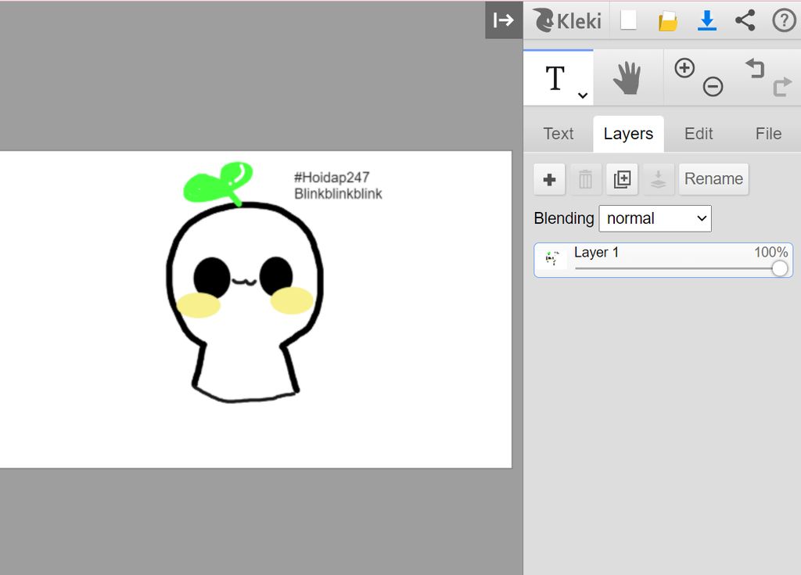The image size is (801, 575).
Task: Duplicate the current layer
Action: tap(622, 179)
